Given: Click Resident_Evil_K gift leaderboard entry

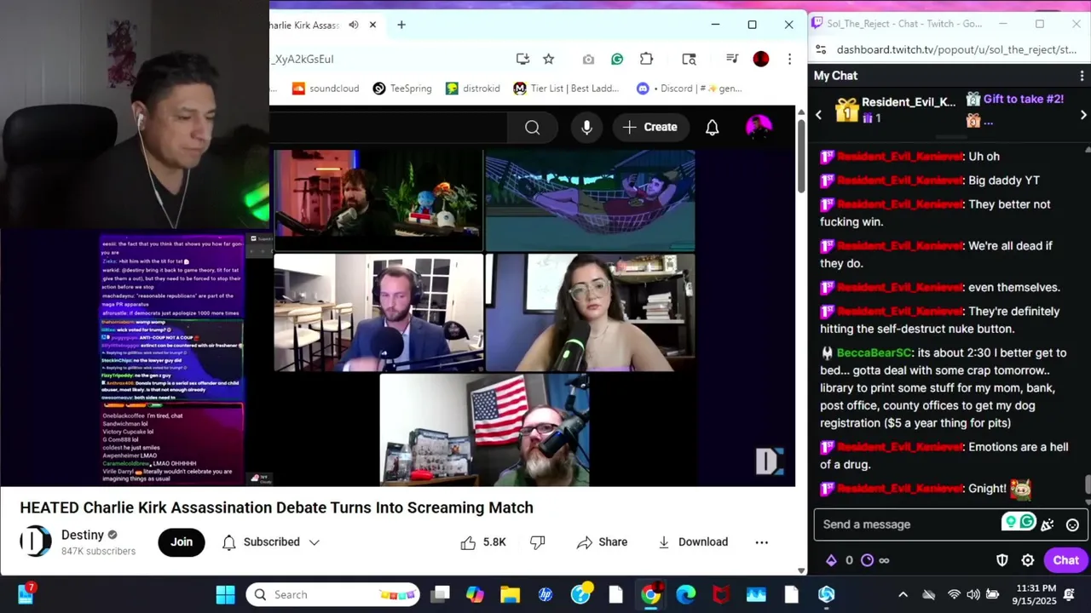Looking at the screenshot, I should 895,110.
